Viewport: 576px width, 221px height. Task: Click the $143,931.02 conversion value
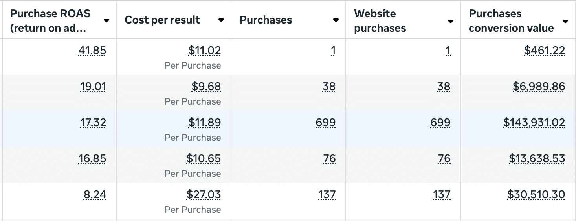click(x=534, y=123)
